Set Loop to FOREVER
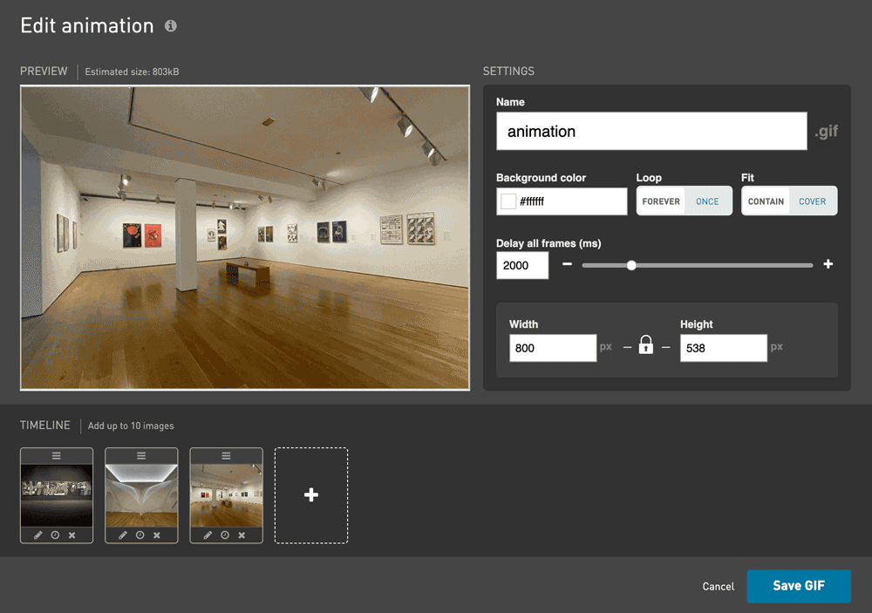This screenshot has height=613, width=872. click(x=661, y=201)
